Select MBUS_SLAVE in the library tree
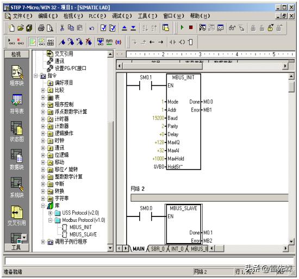The height and width of the screenshot is (279, 299). click(83, 234)
